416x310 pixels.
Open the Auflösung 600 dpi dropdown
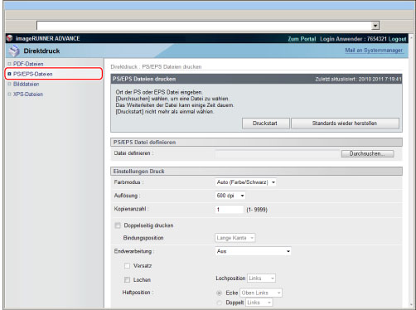[230, 196]
